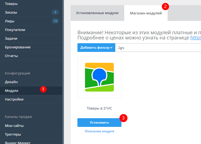Select Покупатели in the sidebar
The image size is (201, 144).
[x=15, y=30]
